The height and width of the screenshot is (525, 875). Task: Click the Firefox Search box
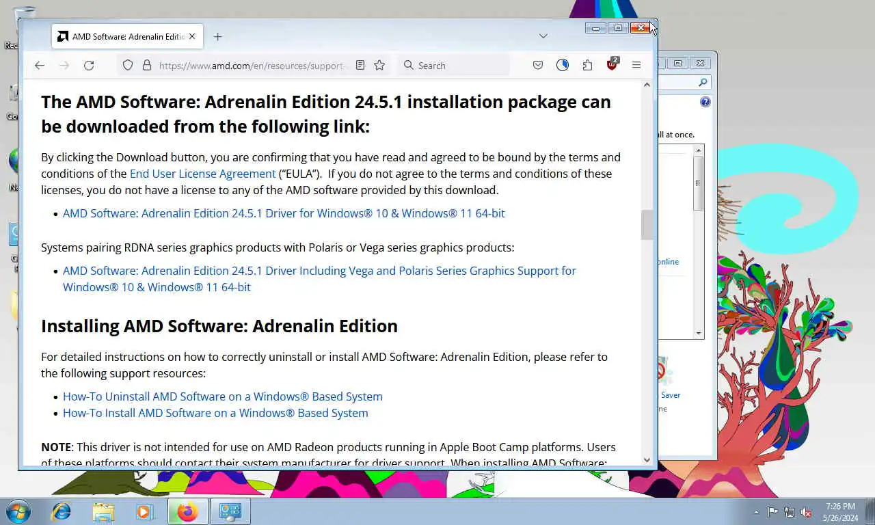point(453,66)
